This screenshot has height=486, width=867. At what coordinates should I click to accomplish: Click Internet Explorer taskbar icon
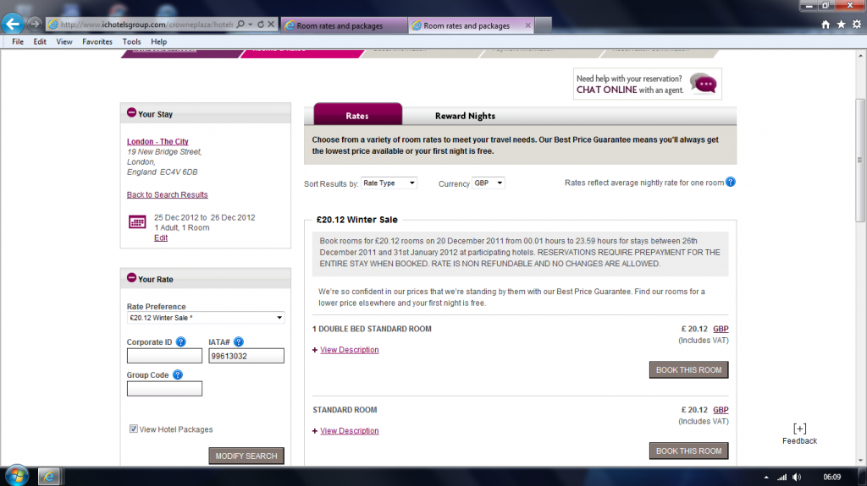[x=48, y=476]
